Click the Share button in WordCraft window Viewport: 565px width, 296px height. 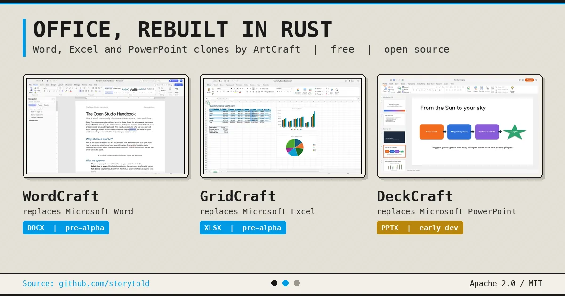point(178,85)
